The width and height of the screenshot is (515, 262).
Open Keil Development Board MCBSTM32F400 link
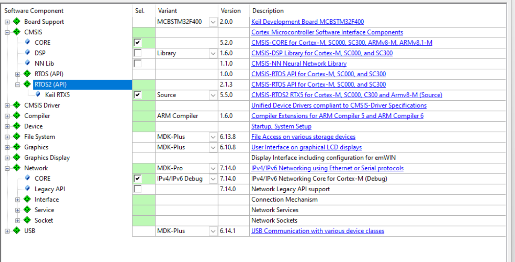(308, 22)
